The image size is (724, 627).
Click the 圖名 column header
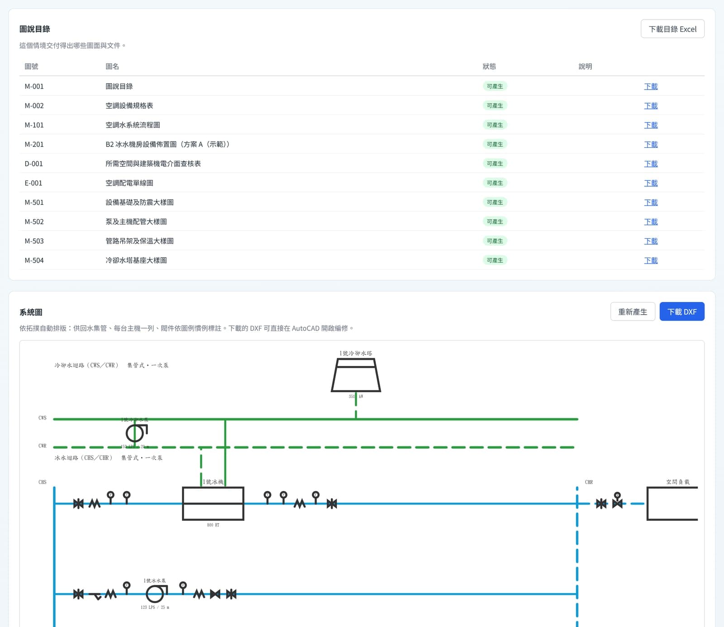(x=112, y=66)
